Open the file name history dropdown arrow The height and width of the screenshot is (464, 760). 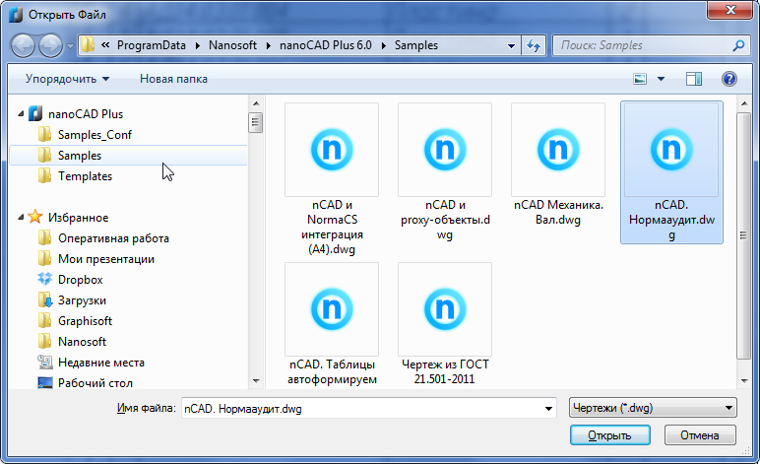pos(548,409)
